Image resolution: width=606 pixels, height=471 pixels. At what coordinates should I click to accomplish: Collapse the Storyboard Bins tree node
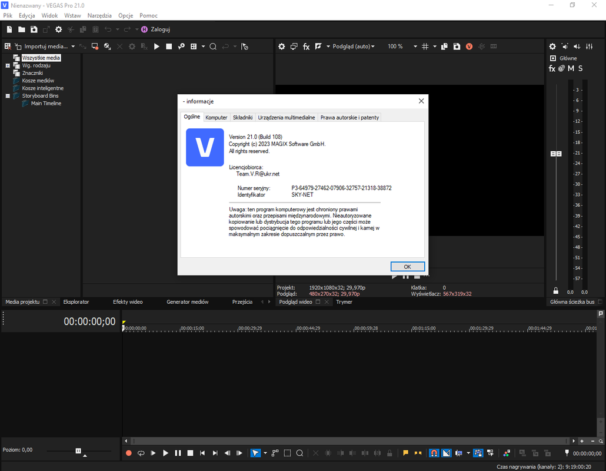pos(7,96)
